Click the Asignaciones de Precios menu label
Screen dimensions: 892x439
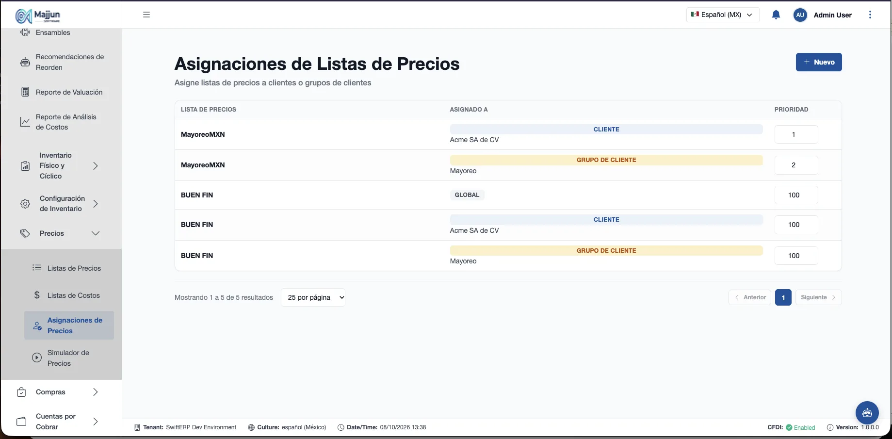tap(75, 325)
